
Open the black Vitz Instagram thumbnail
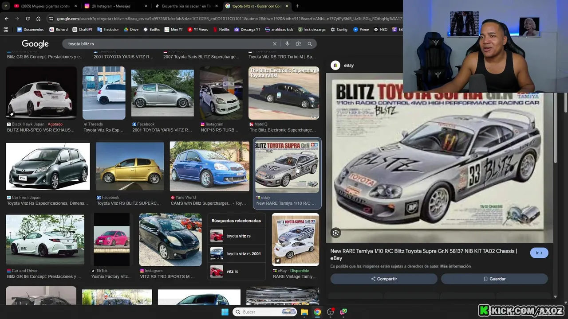170,239
